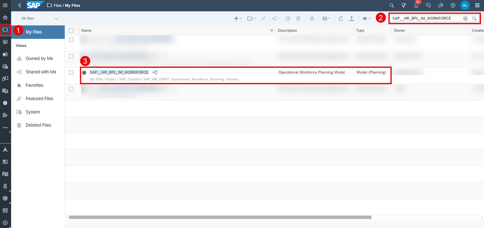Viewport: 484px width, 228px height.
Task: Click the Operational Workforce Planning Model description
Action: [x=312, y=72]
